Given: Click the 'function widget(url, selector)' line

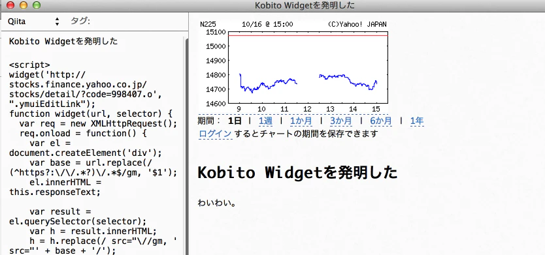Looking at the screenshot, I should [91, 113].
